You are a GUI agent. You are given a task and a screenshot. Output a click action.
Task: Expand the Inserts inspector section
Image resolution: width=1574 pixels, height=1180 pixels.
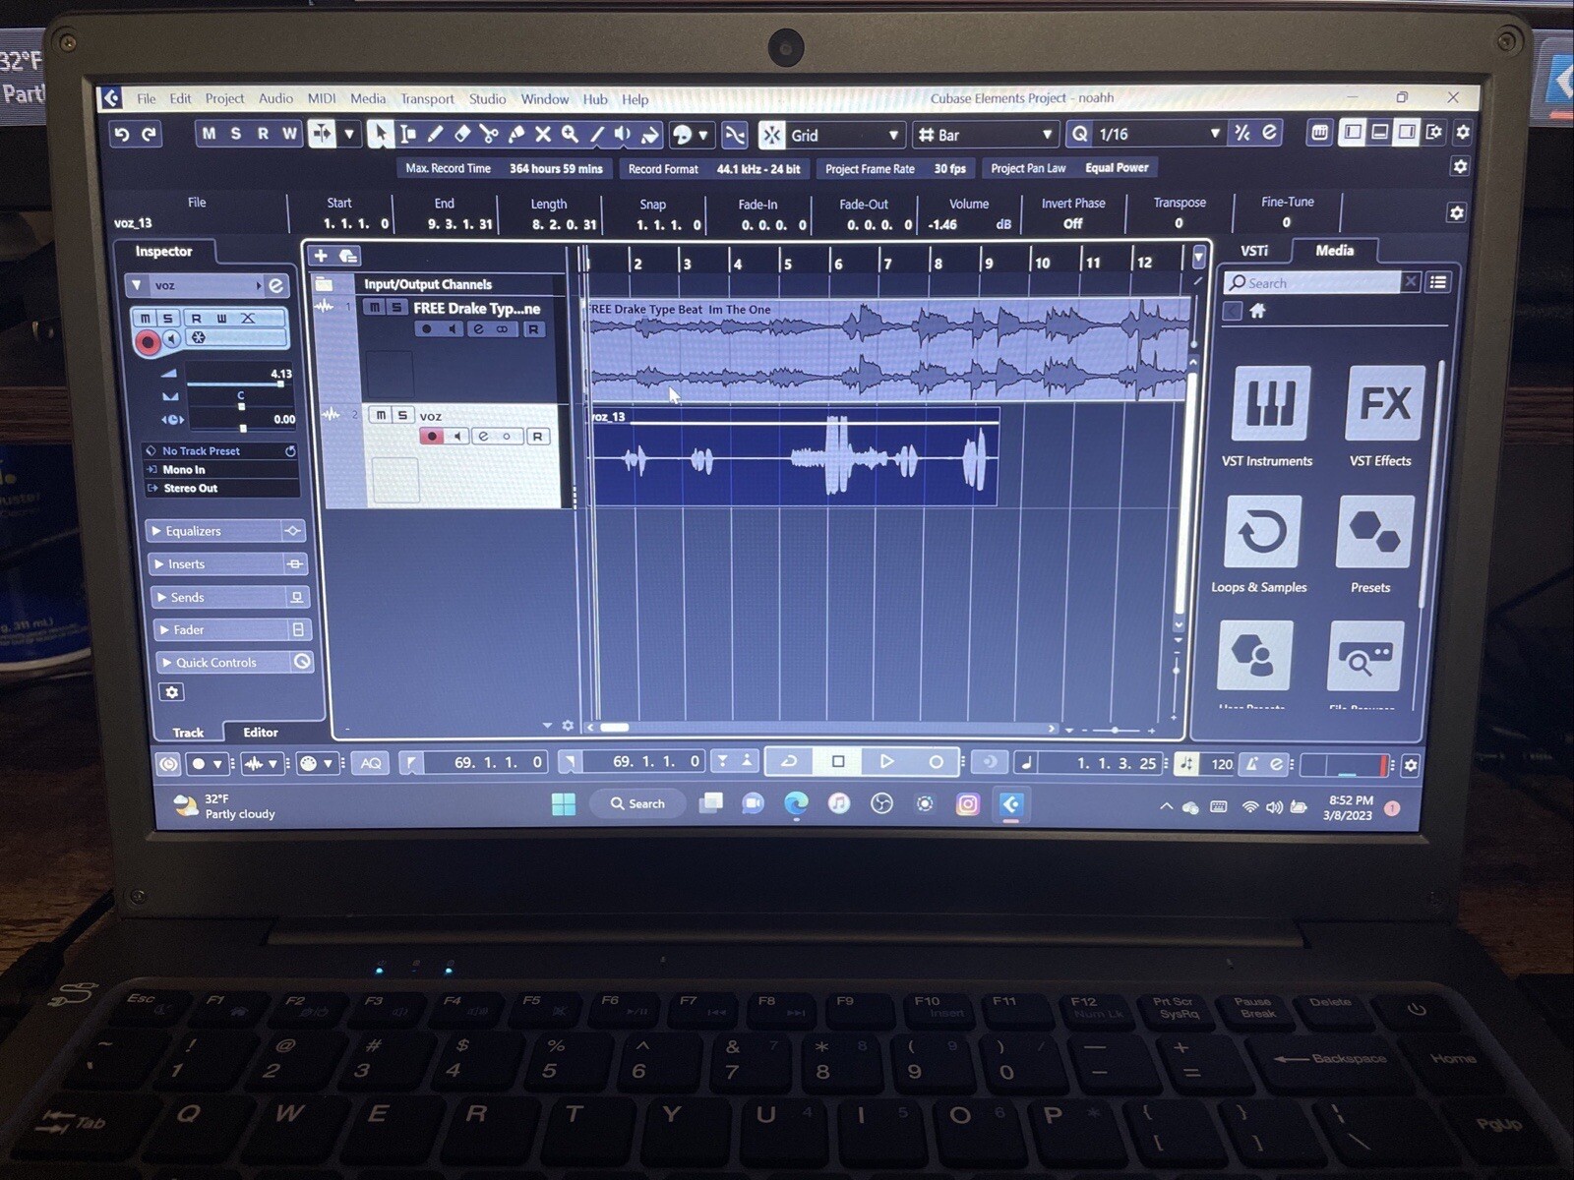(x=228, y=564)
